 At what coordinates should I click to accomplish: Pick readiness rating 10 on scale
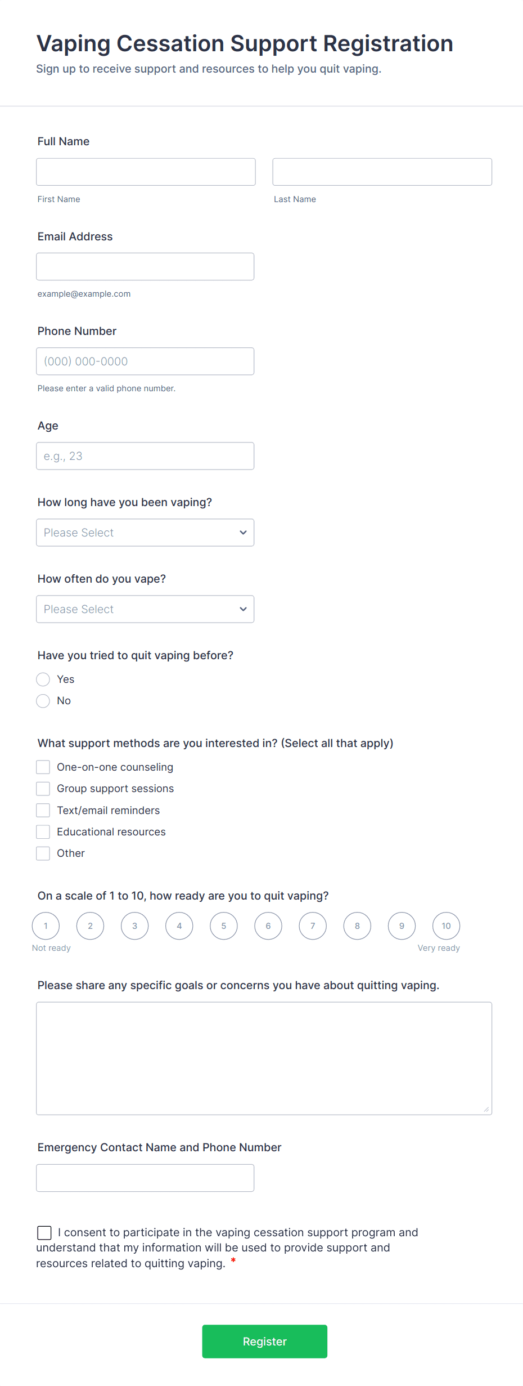(x=446, y=926)
